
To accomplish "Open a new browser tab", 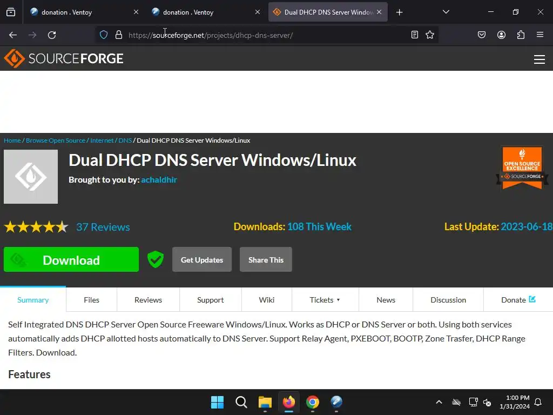I will [399, 12].
